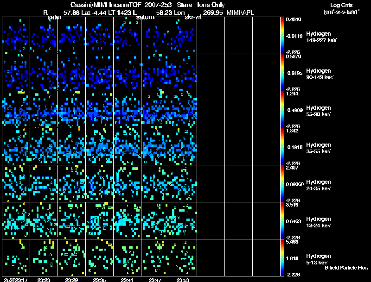Image resolution: width=371 pixels, height=282 pixels.
Task: Select the 149-227 keV image panel at 23:17
Action: pos(16,36)
